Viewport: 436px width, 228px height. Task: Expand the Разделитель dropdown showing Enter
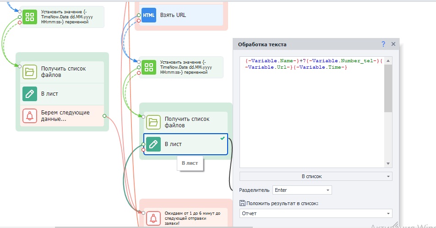(x=302, y=190)
